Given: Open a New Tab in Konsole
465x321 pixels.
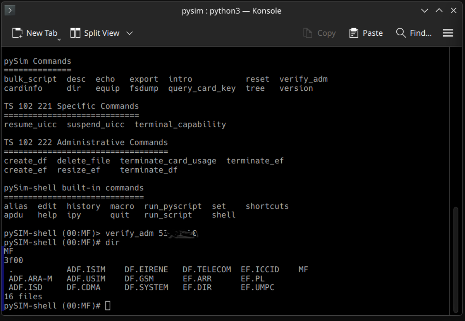Looking at the screenshot, I should (34, 33).
